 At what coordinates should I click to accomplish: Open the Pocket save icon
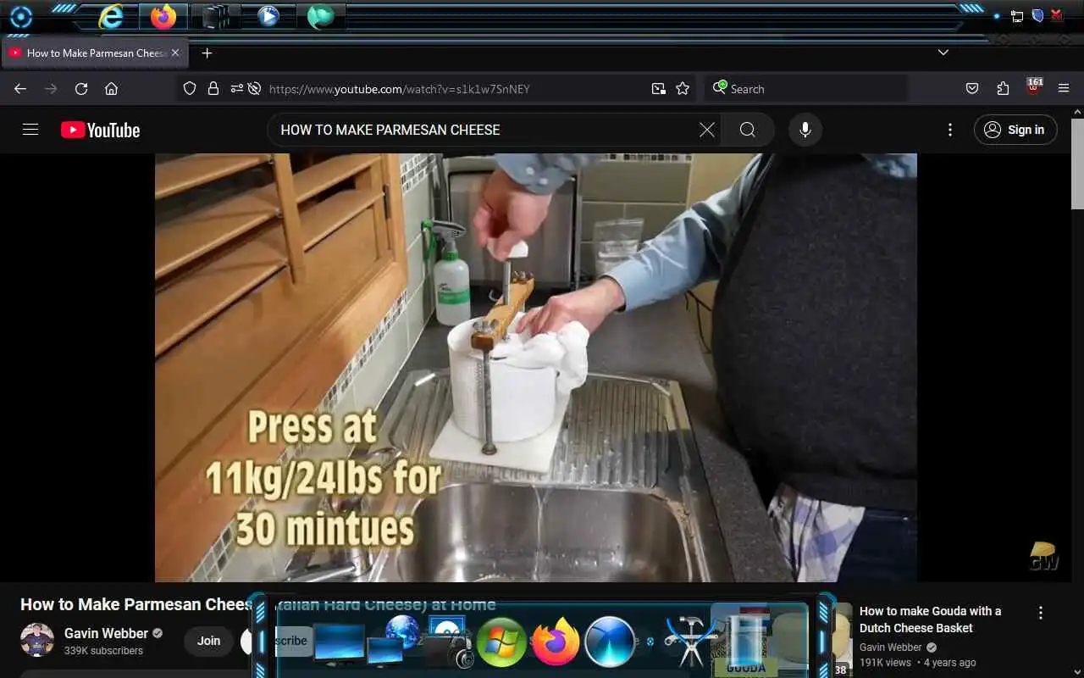[x=972, y=88]
